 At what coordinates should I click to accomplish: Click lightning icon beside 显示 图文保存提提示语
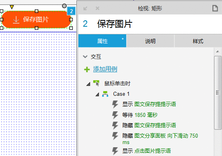pos(115,104)
